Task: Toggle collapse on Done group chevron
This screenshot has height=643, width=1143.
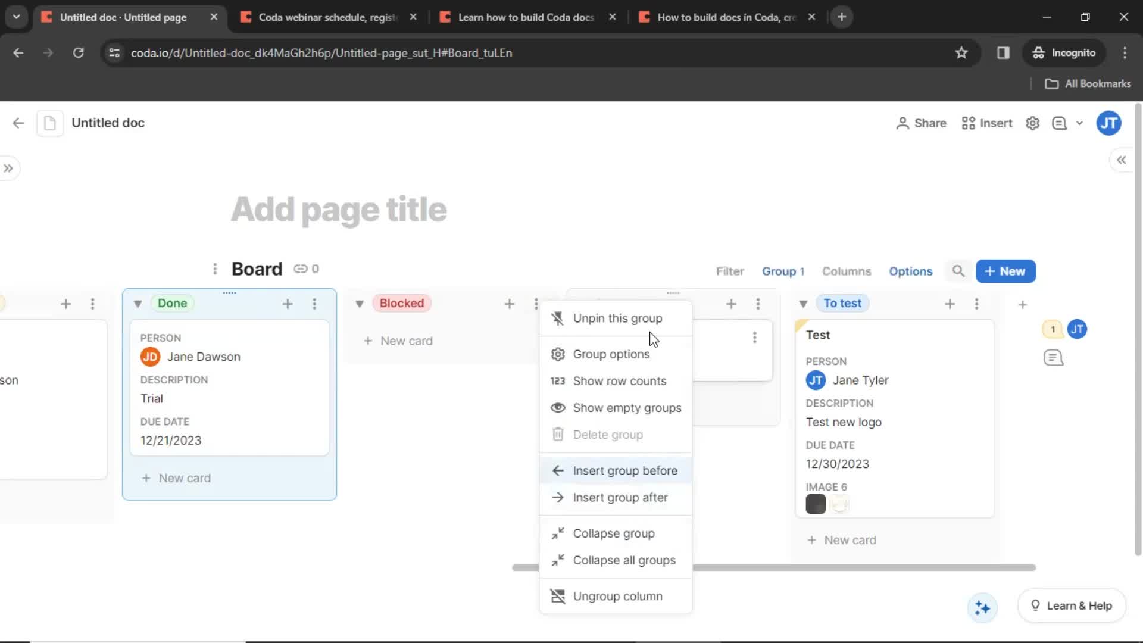Action: click(x=138, y=303)
